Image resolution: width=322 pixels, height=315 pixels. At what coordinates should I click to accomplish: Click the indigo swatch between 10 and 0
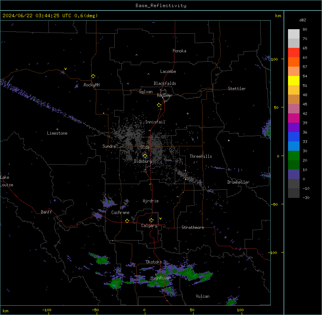[x=294, y=174]
